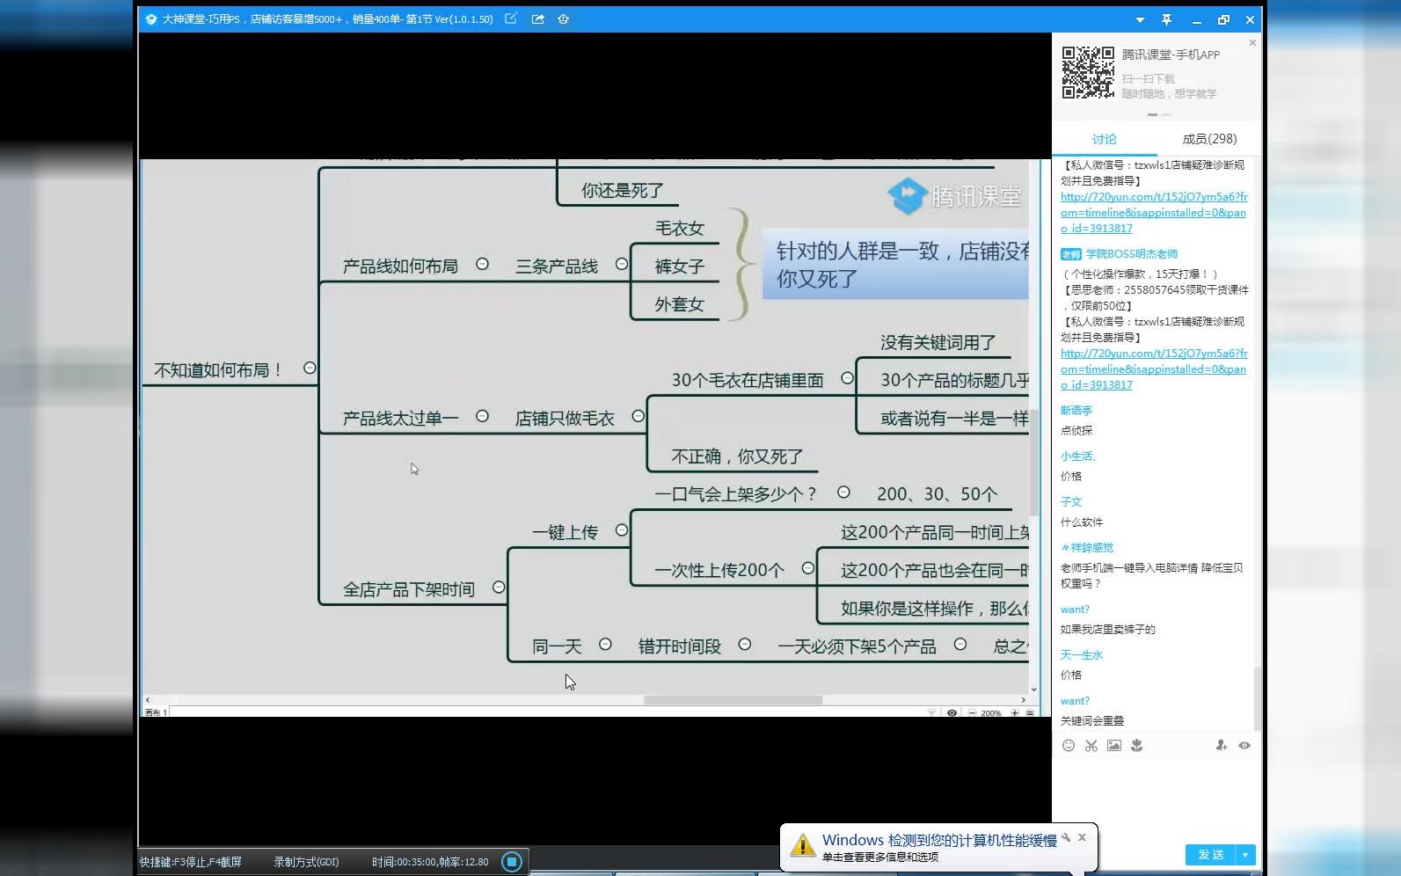1401x876 pixels.
Task: Collapse the 一口气会上架多少个？ node
Action: (x=843, y=493)
